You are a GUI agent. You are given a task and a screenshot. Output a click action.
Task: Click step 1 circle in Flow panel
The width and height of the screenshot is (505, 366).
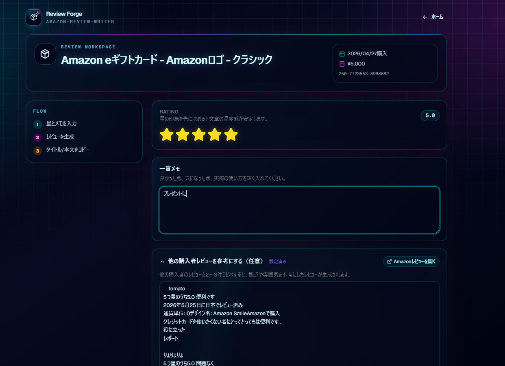(38, 124)
